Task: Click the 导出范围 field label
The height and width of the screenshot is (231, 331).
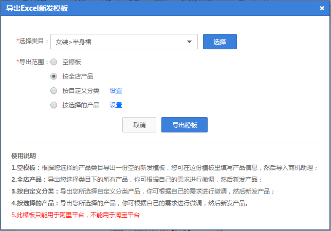Action: point(33,62)
